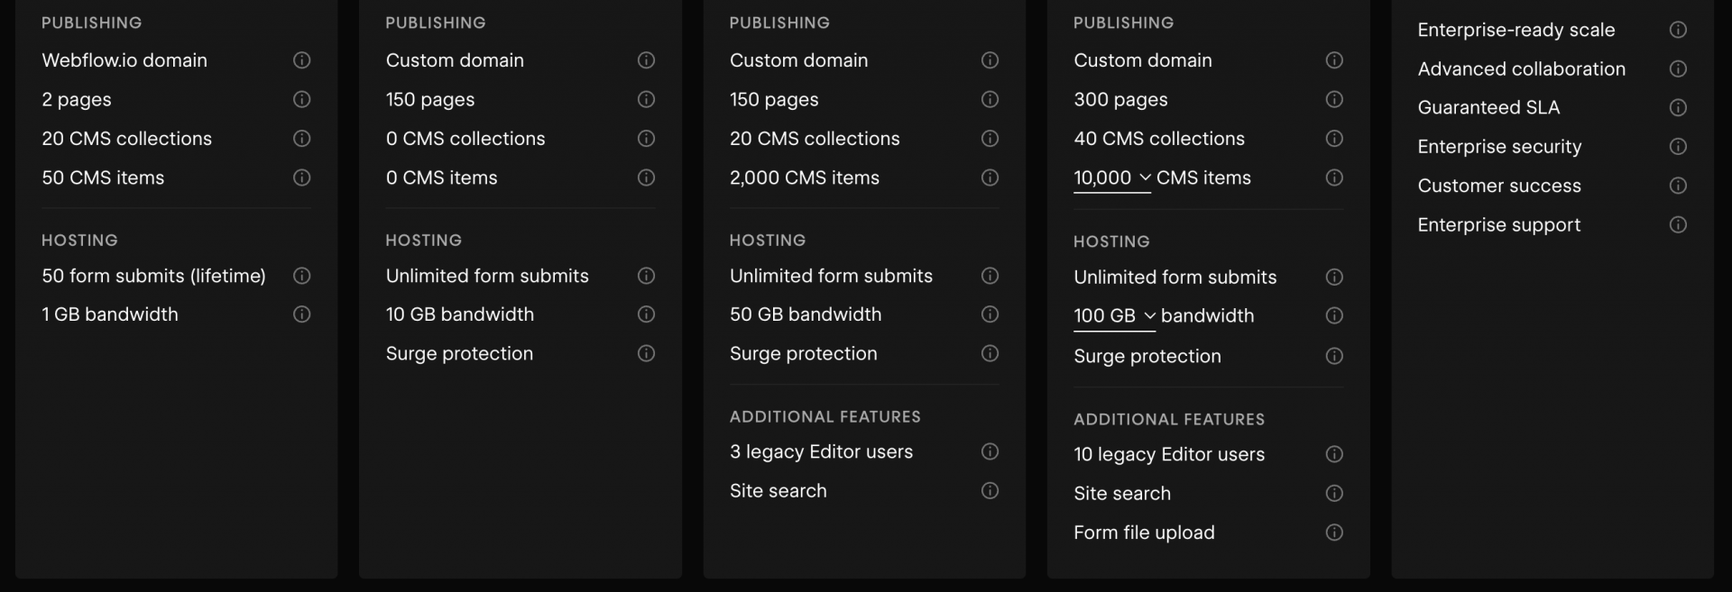This screenshot has width=1732, height=592.
Task: Open info icon in the 100 GB bandwidth row
Action: click(x=1334, y=315)
